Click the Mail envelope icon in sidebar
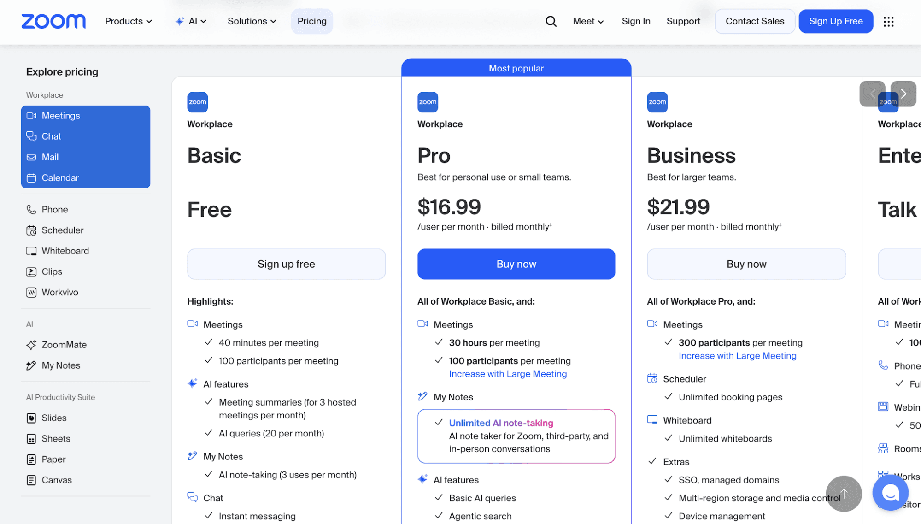Image resolution: width=921 pixels, height=524 pixels. point(31,157)
